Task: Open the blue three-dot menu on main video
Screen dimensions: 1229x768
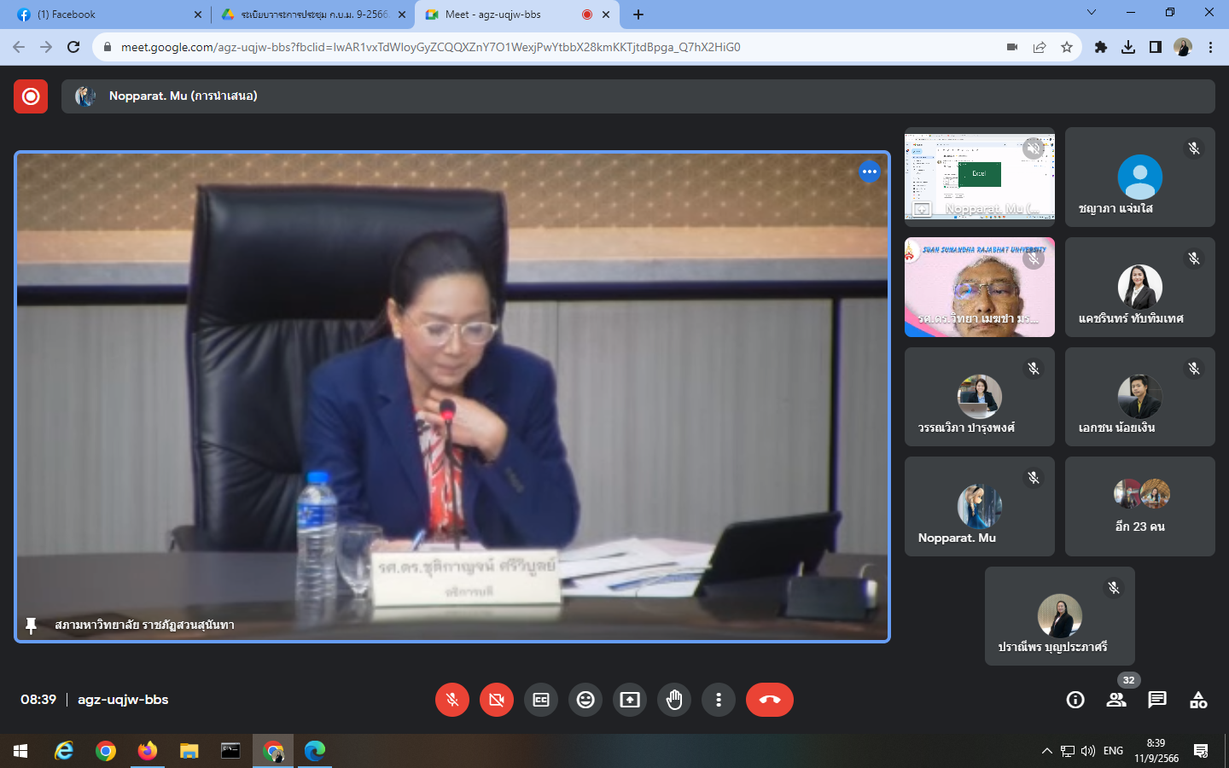Action: (869, 172)
